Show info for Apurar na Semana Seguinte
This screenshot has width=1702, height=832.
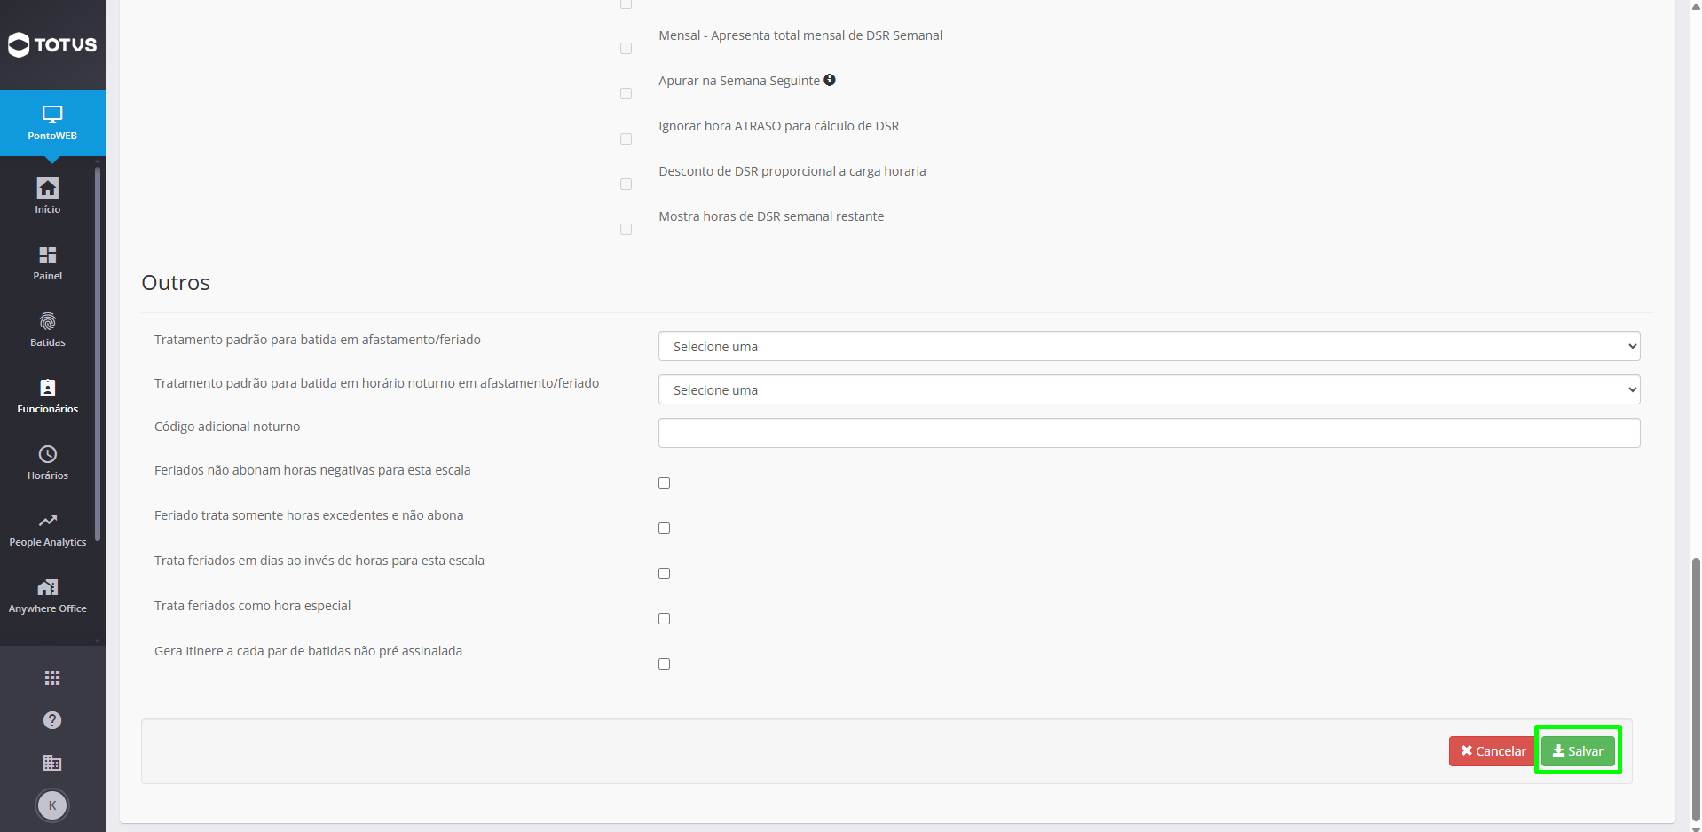(830, 80)
